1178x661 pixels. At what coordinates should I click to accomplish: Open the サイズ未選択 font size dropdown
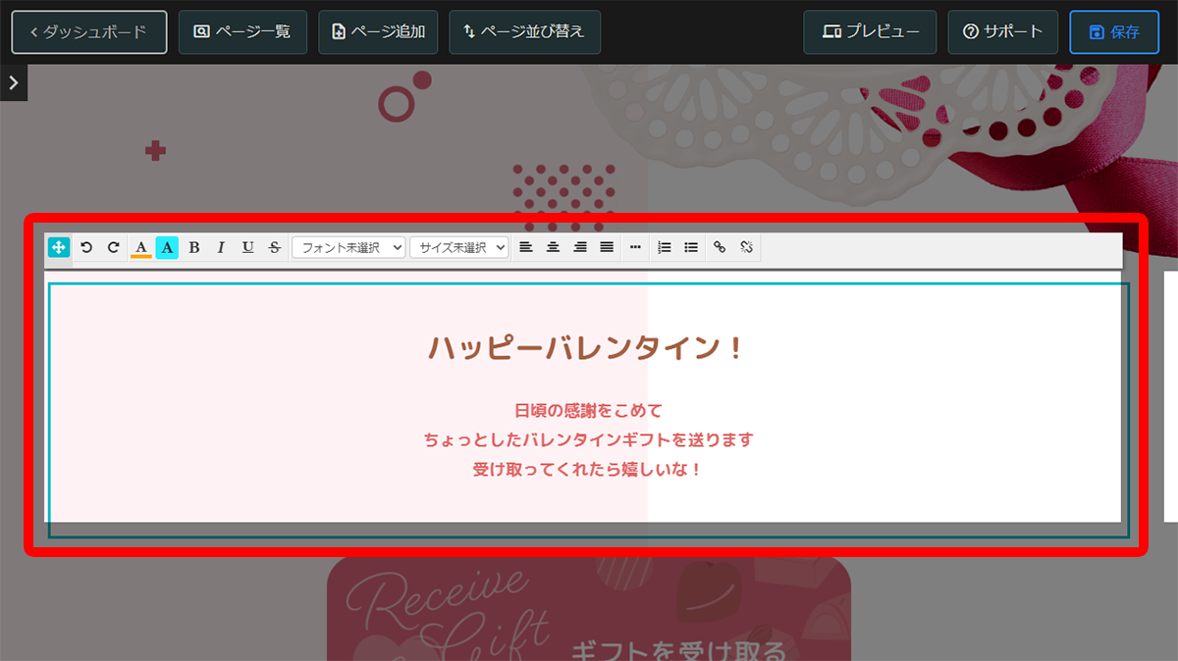click(459, 247)
